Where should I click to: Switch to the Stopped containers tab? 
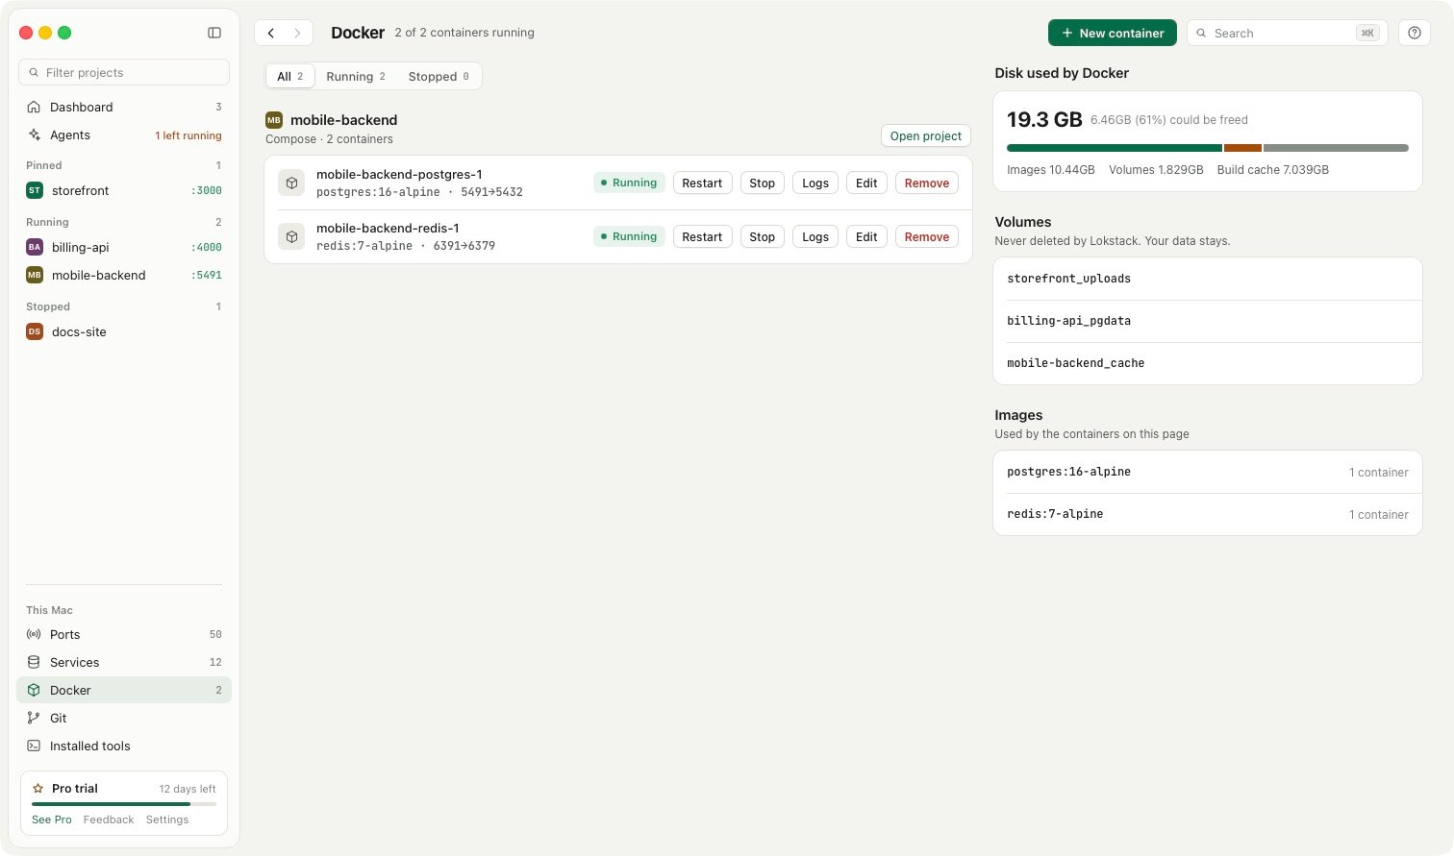click(439, 76)
